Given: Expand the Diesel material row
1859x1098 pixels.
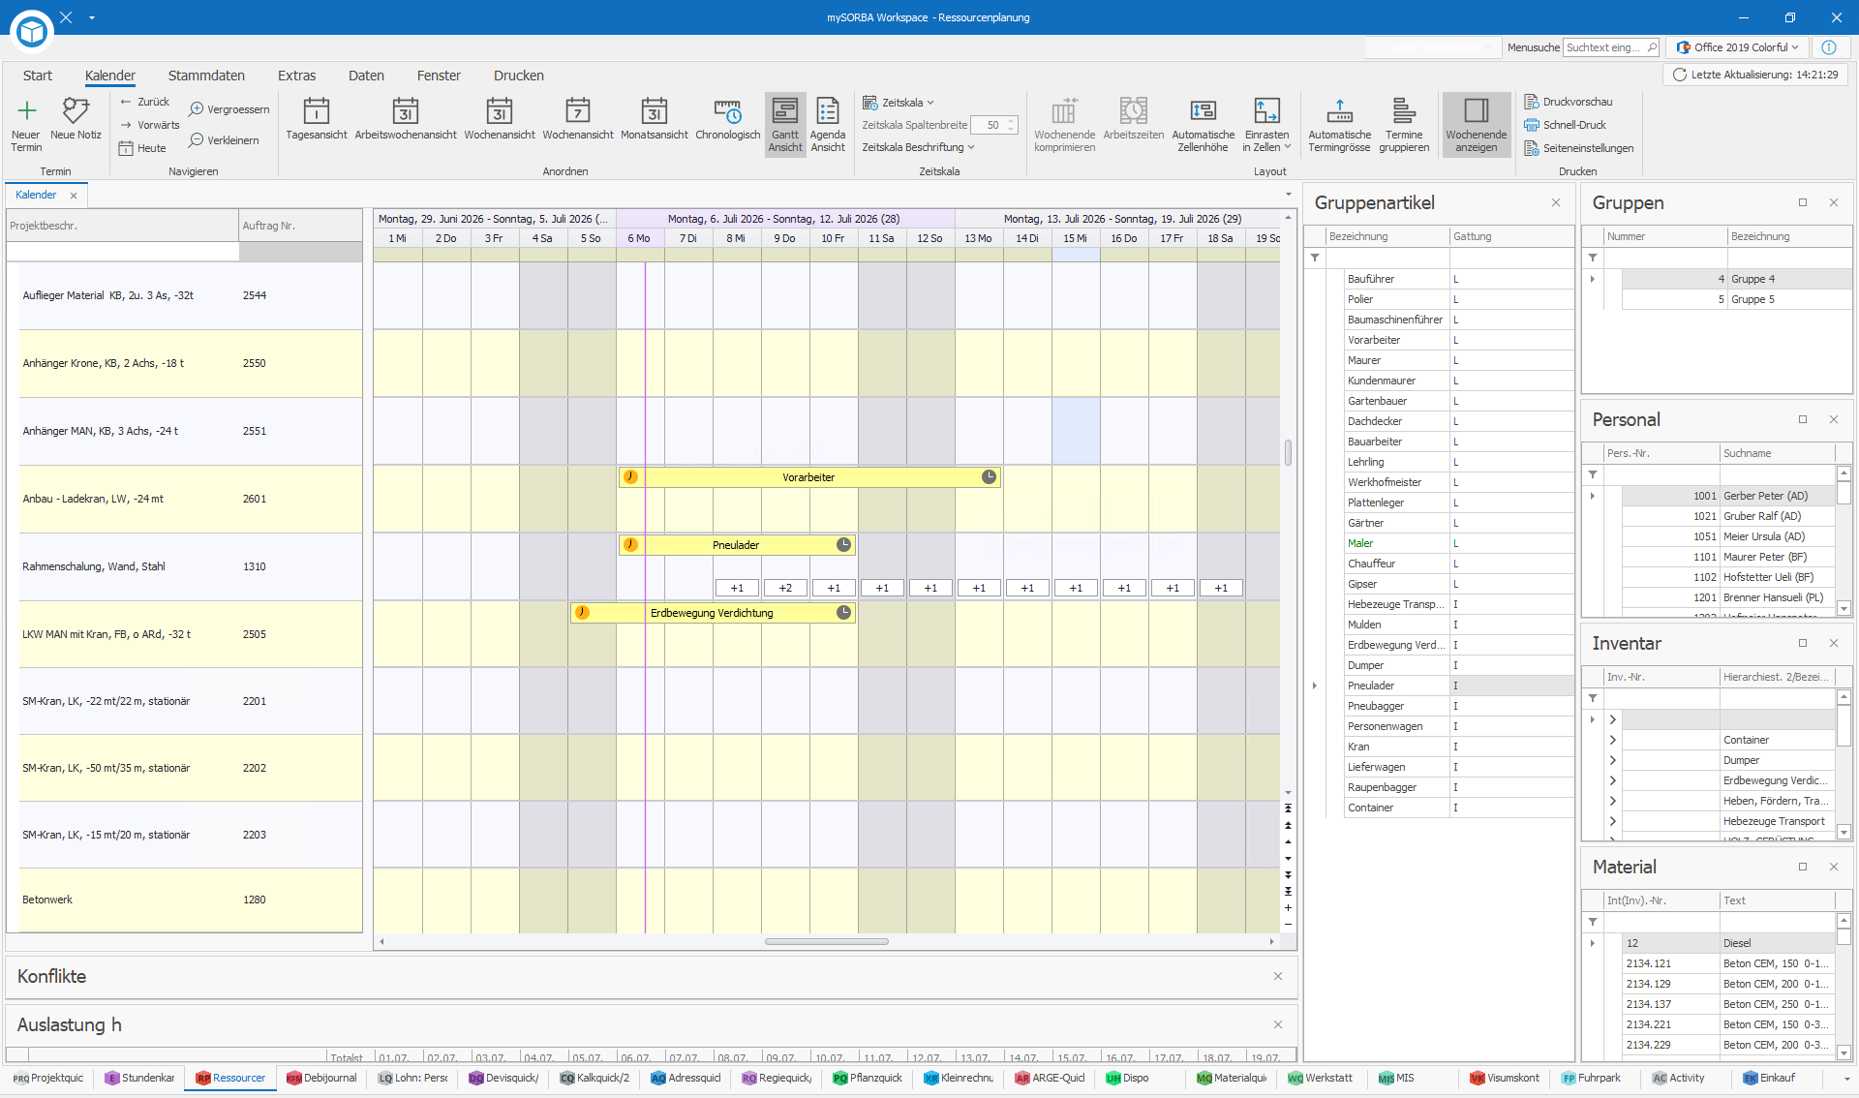Looking at the screenshot, I should coord(1592,943).
